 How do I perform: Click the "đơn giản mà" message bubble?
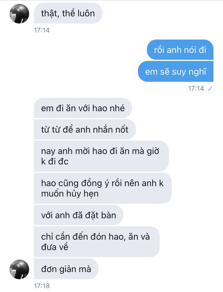(x=66, y=269)
